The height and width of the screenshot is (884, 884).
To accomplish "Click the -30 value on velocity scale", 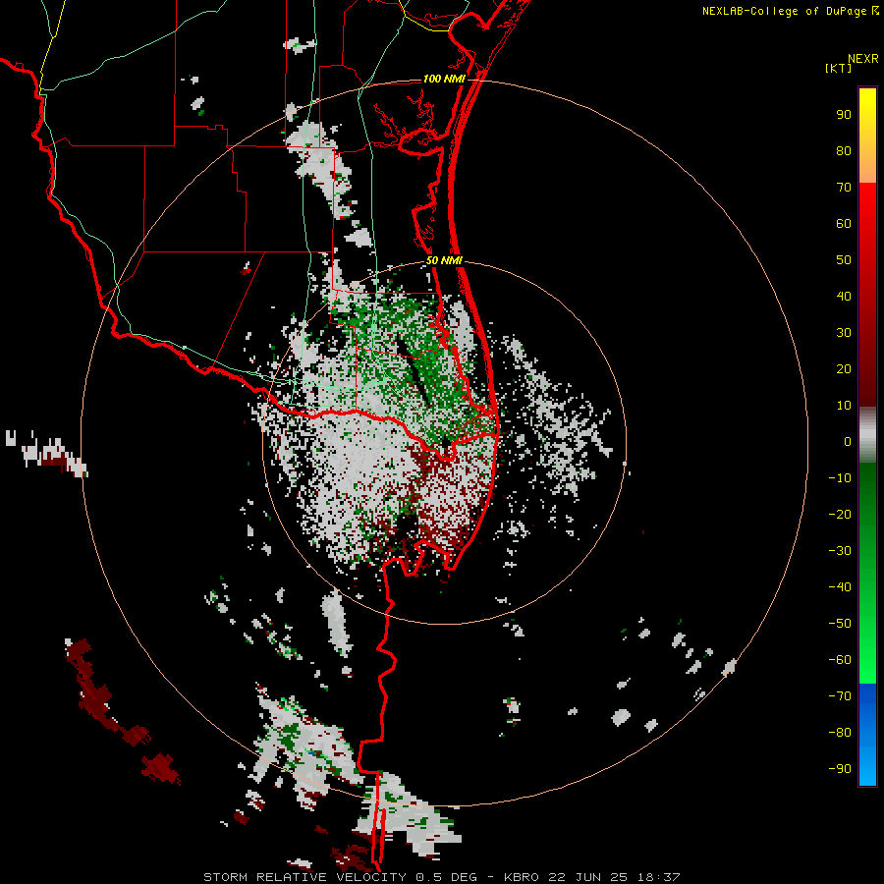I will point(840,551).
